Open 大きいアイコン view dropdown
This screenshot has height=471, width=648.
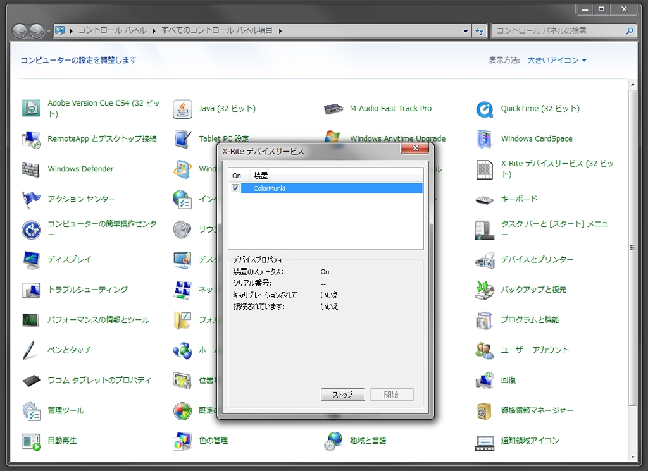557,60
